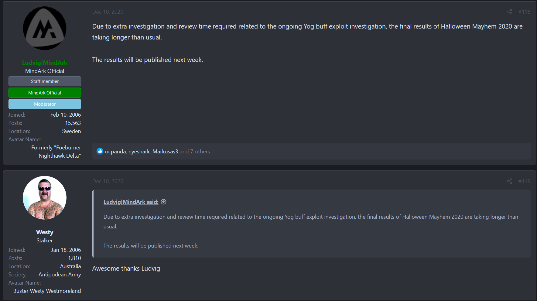Click the blue like reaction icon
This screenshot has width=537, height=301.
[x=100, y=151]
